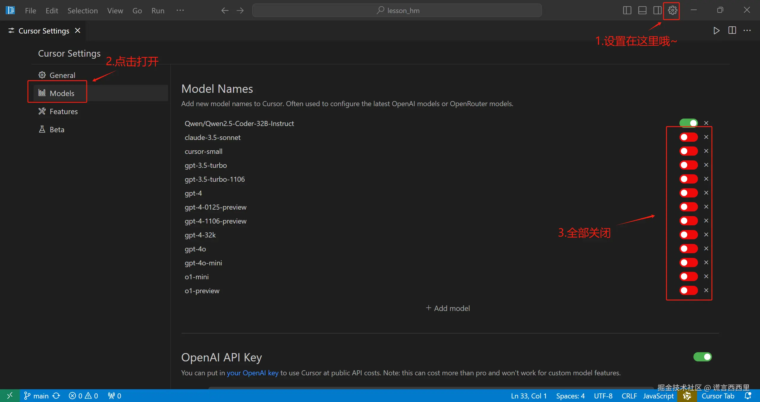Toggle primary sidebar layout icon

627,10
